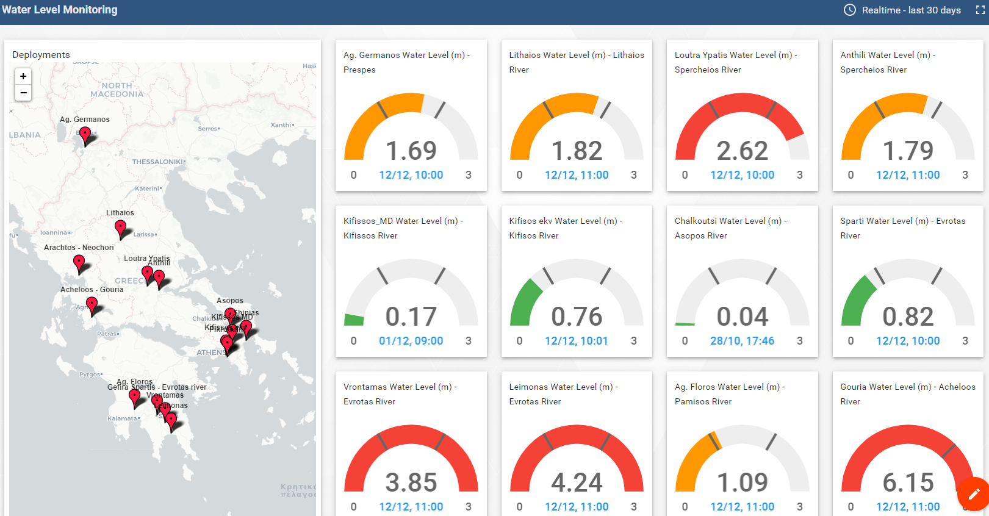Viewport: 989px width, 516px height.
Task: Click the Loutra Ypatis gauge value 2.62
Action: point(743,151)
